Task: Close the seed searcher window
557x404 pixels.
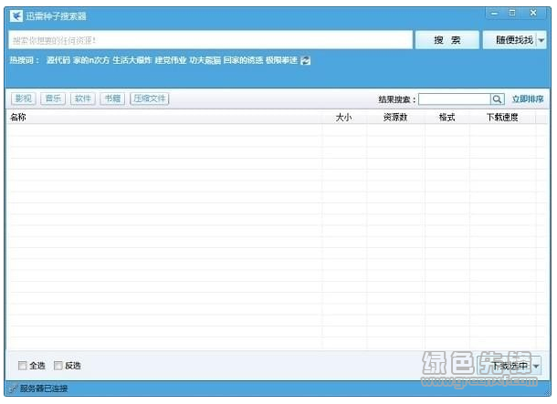Action: [533, 13]
